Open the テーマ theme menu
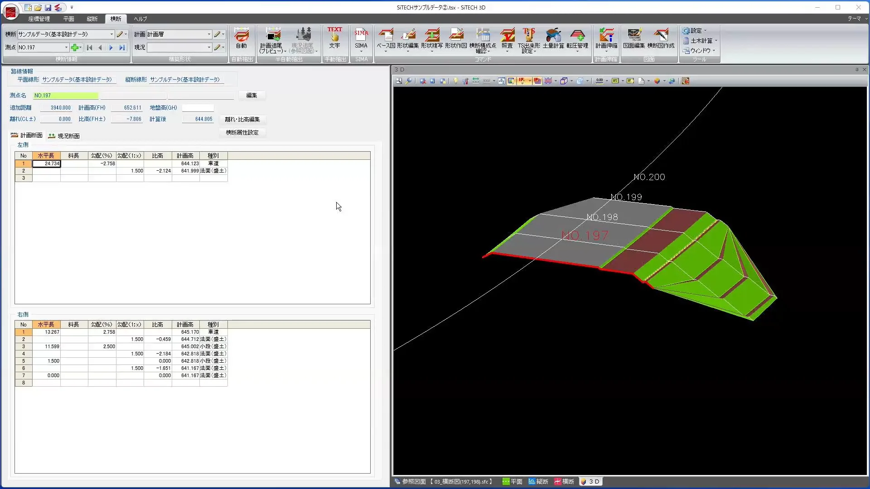 pyautogui.click(x=857, y=19)
